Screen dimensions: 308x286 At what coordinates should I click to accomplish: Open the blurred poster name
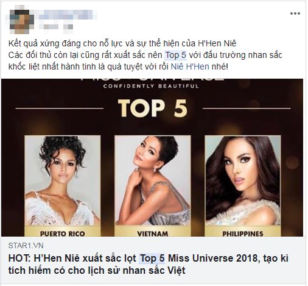pos(68,15)
